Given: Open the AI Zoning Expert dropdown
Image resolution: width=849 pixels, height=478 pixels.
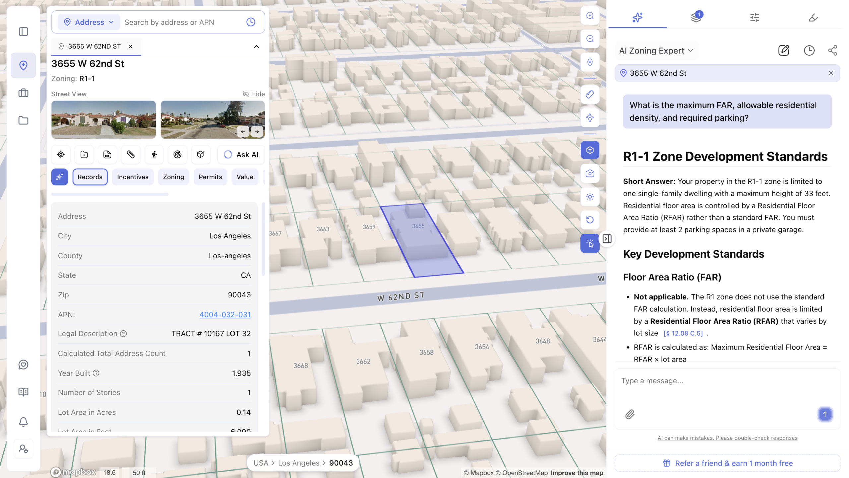Looking at the screenshot, I should [x=656, y=51].
